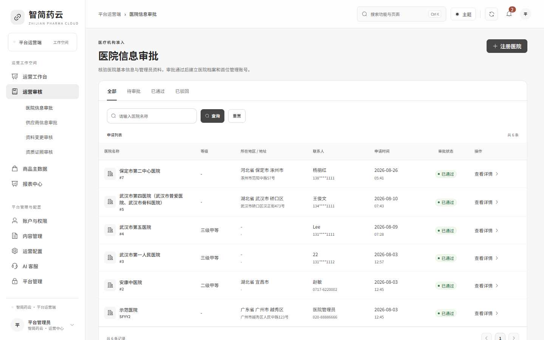
Task: Click 已通过 status badge for 保定市第二中心医院
Action: (x=446, y=174)
